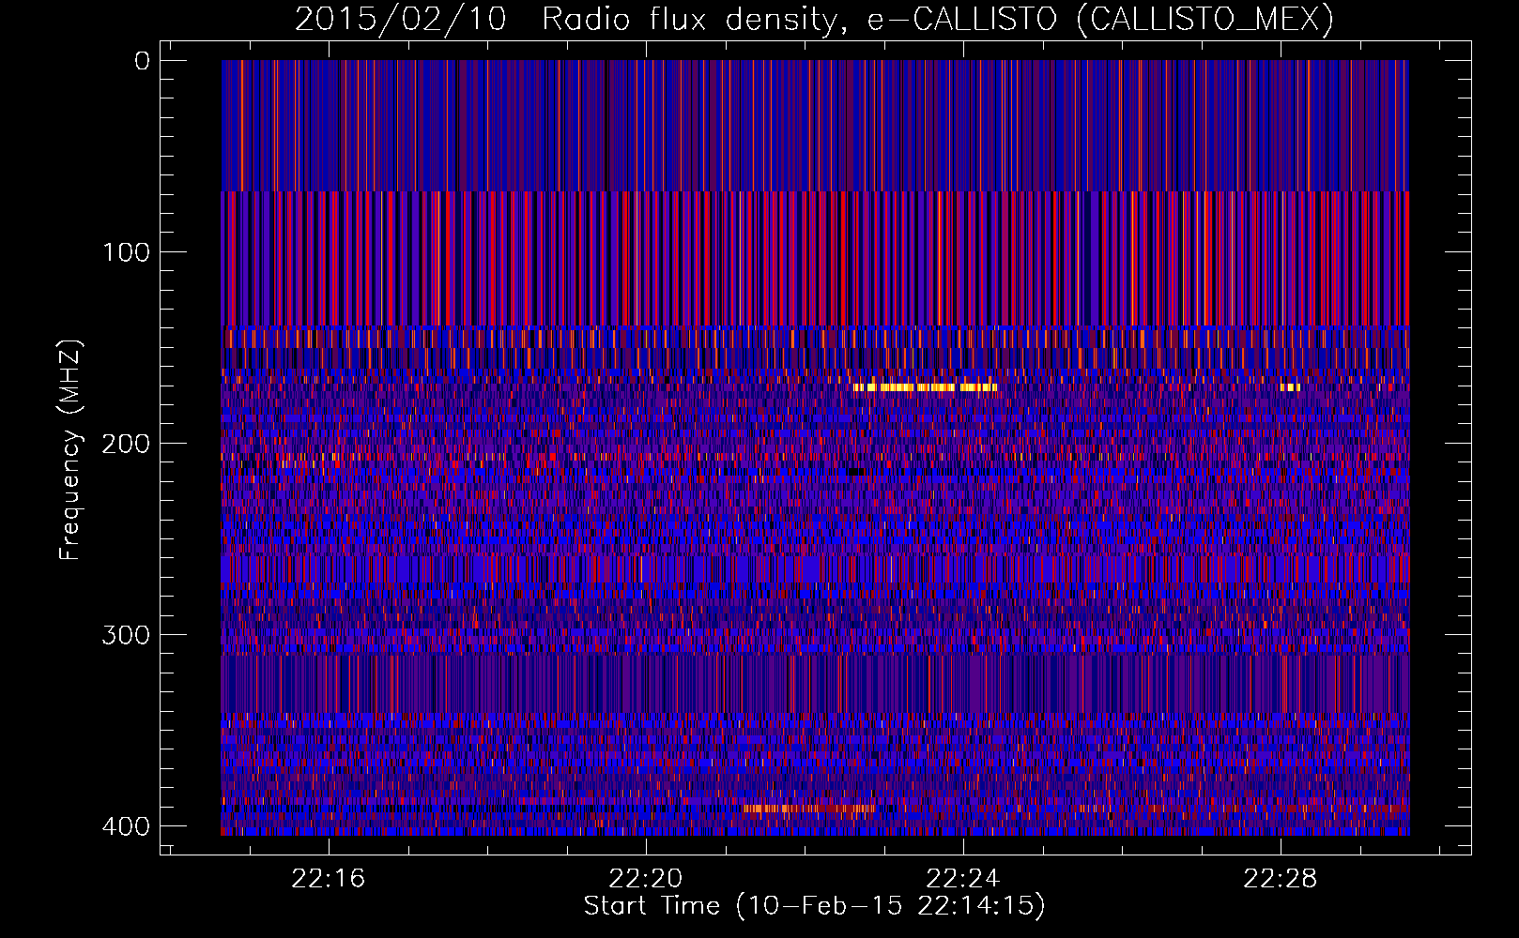Click the 200 frequency tick label
This screenshot has height=938, width=1519.
coord(126,444)
